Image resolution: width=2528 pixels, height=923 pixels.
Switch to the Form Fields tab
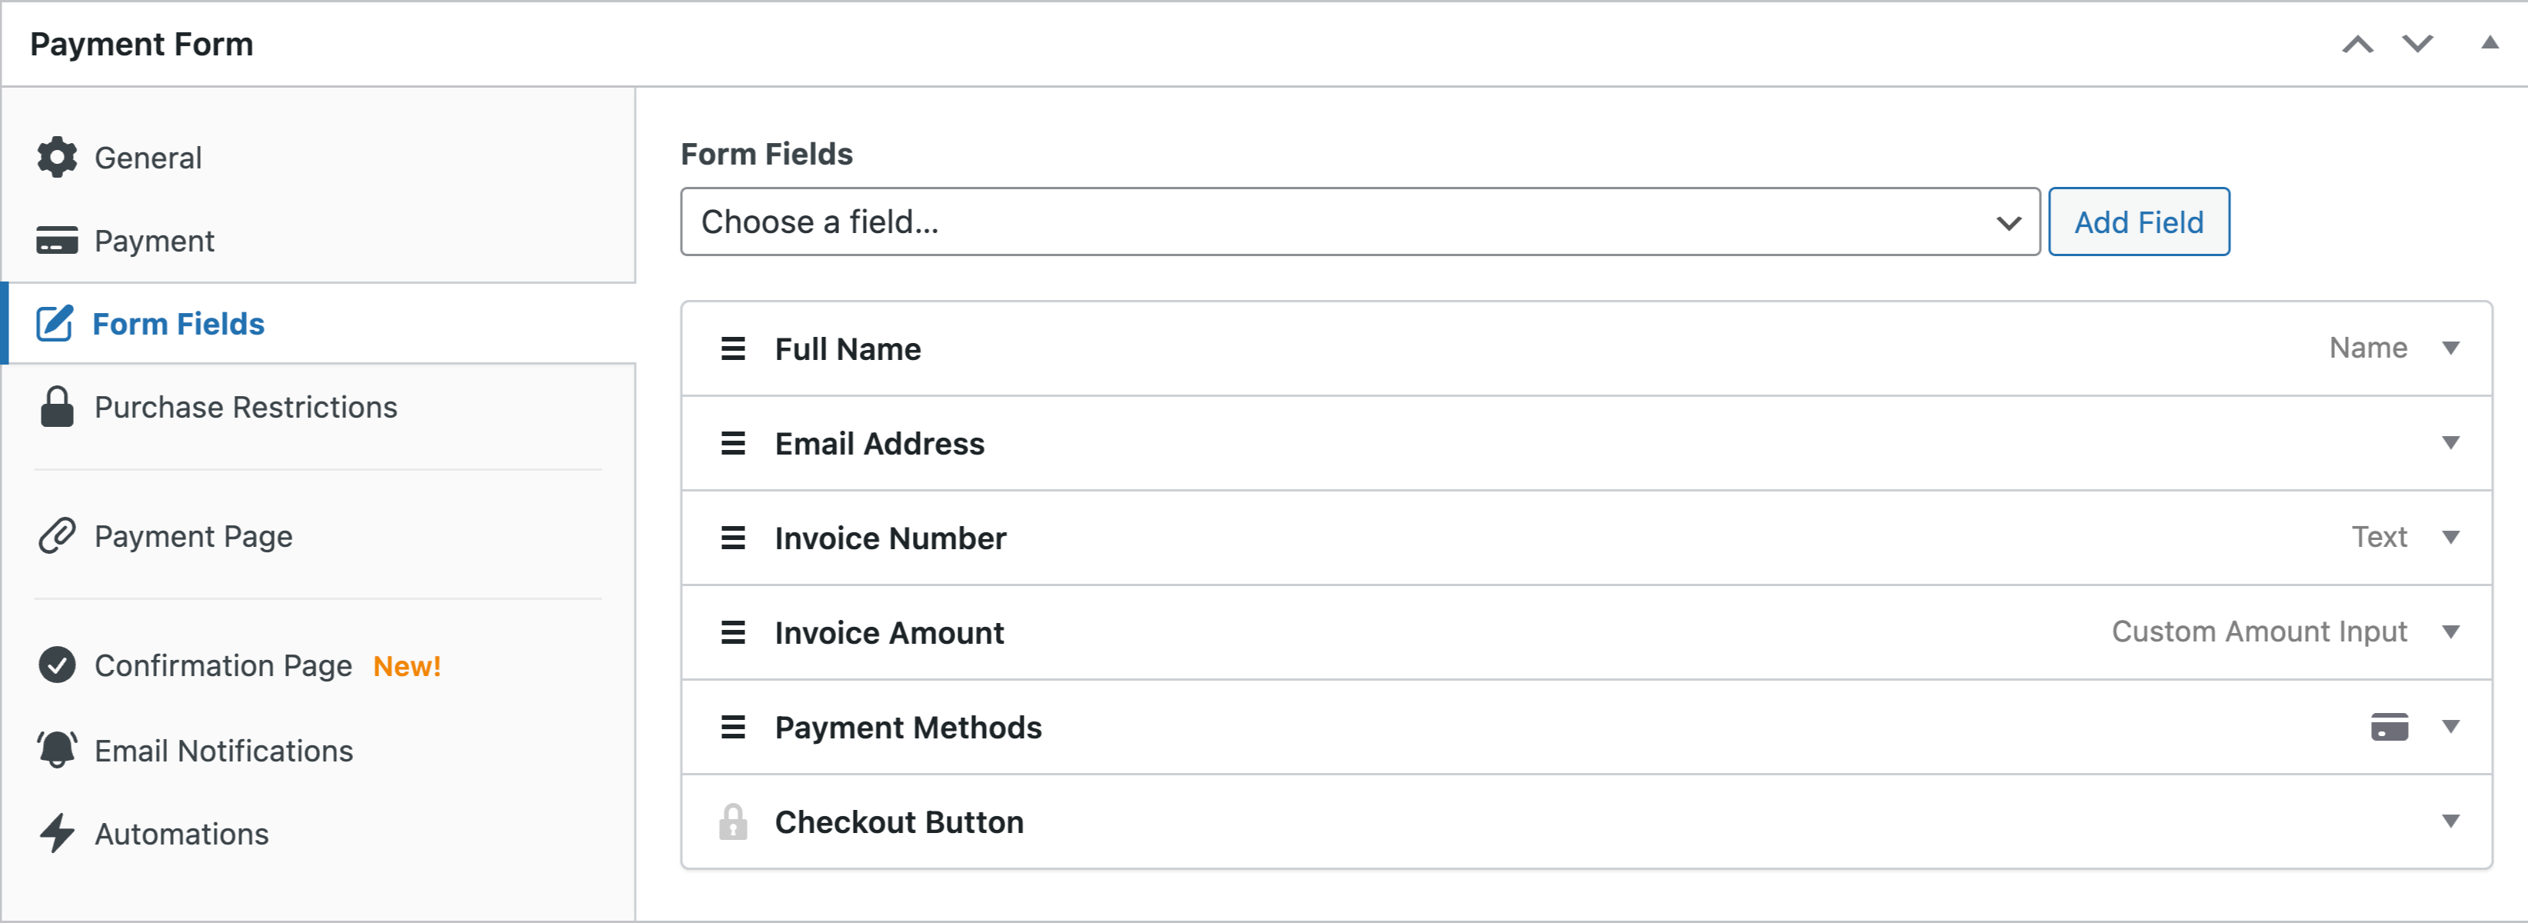[x=178, y=324]
